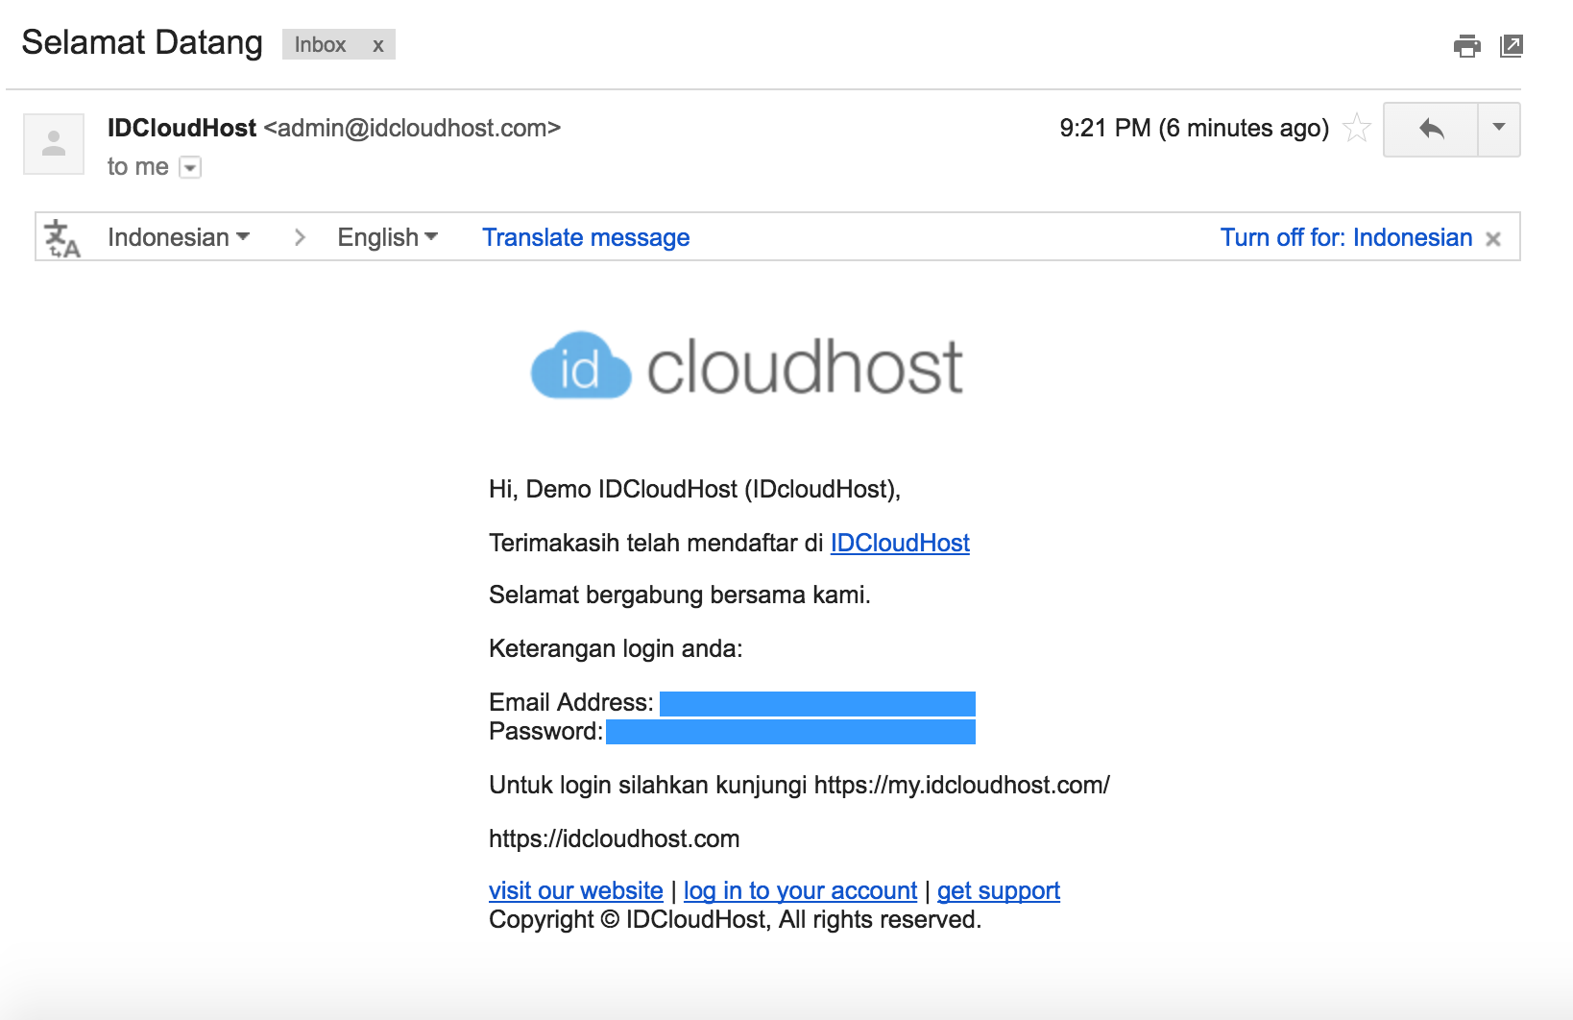The image size is (1573, 1020).
Task: Click the Selamat Datang subject title
Action: (x=142, y=41)
